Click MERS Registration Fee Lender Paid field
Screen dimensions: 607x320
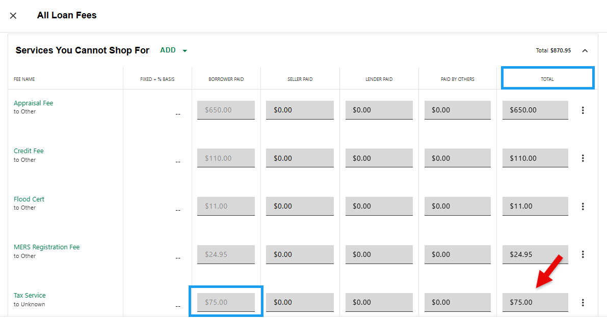(379, 254)
